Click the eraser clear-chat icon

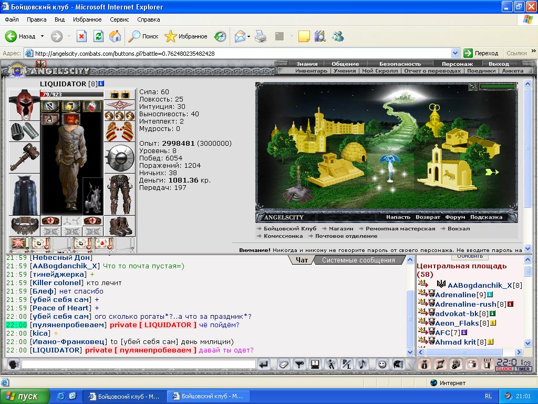tap(283, 365)
